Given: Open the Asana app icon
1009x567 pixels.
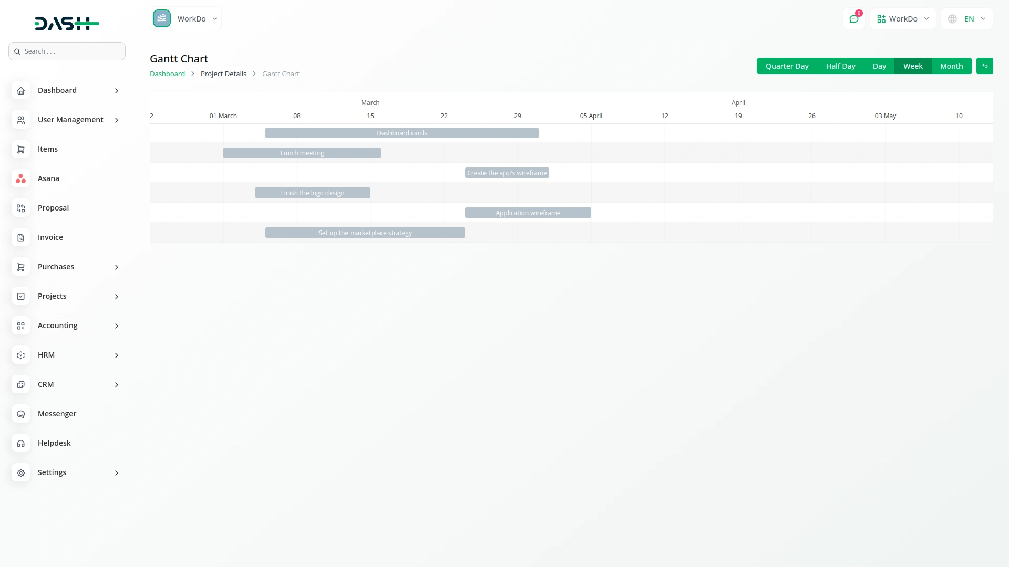Looking at the screenshot, I should click(20, 178).
